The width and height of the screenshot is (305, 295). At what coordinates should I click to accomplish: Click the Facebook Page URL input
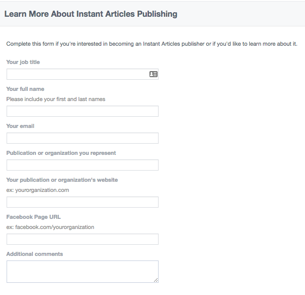pyautogui.click(x=83, y=239)
